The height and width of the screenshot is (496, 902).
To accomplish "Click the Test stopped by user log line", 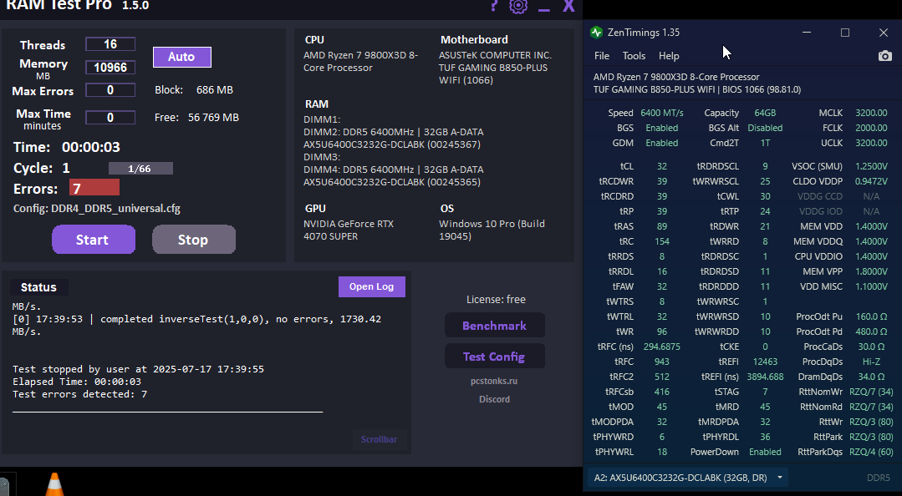I will pos(138,369).
